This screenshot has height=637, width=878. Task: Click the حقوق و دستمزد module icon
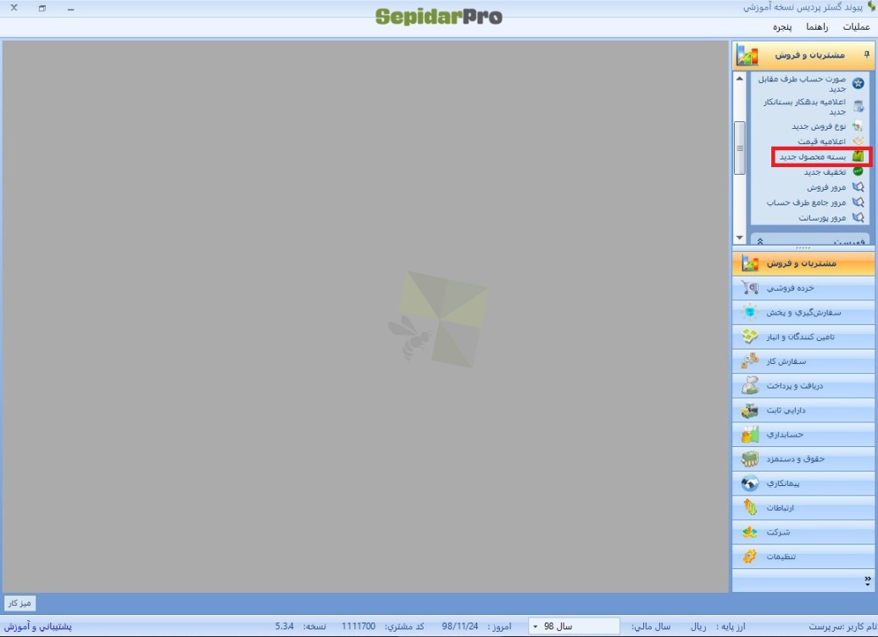750,459
